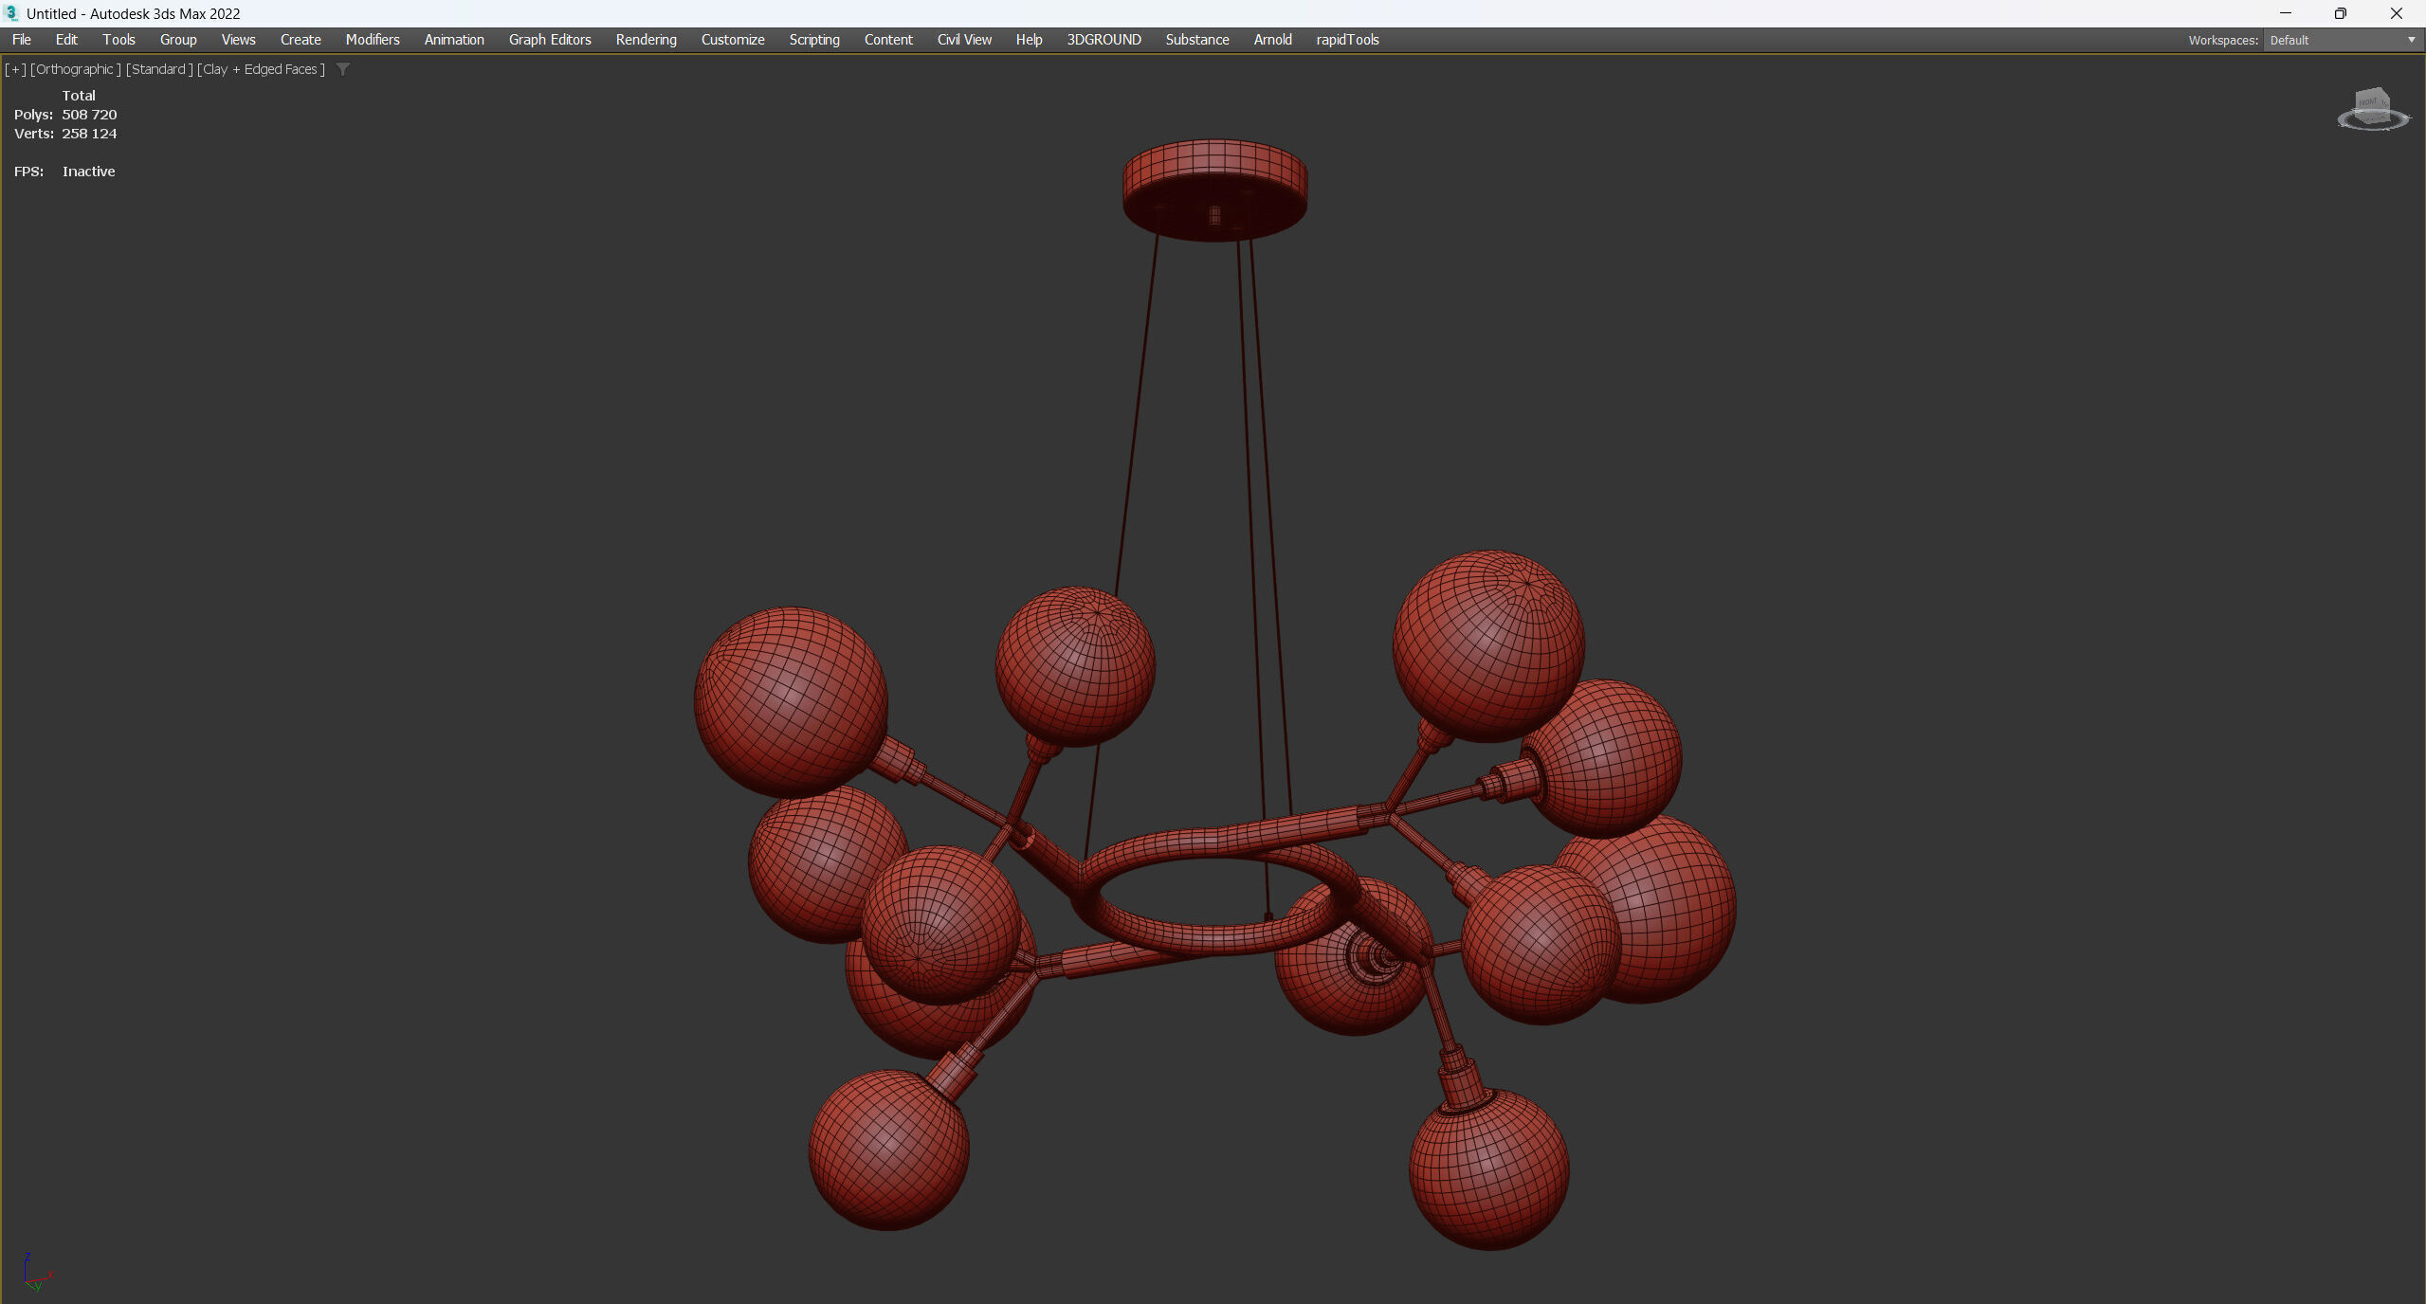Minimize the 3ds Max window
The width and height of the screenshot is (2426, 1304).
click(x=2285, y=13)
